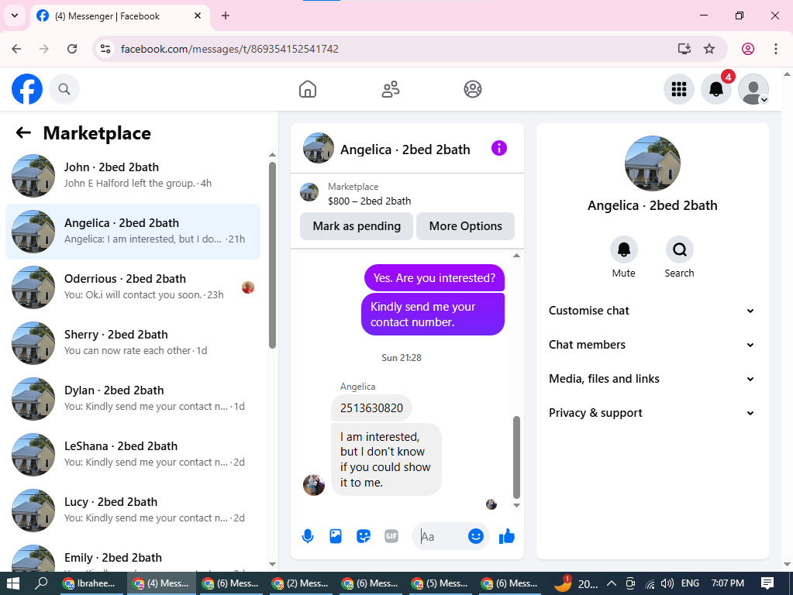
Task: Click the back arrow beside Marketplace
Action: 23,133
